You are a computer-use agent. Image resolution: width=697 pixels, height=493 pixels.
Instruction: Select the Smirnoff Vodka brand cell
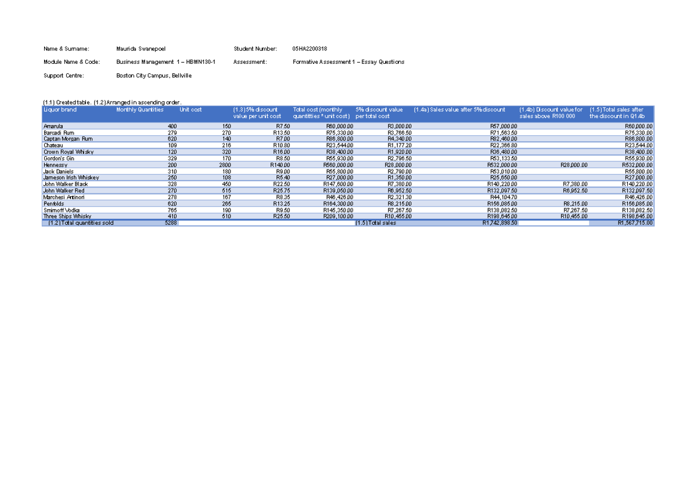tap(63, 210)
